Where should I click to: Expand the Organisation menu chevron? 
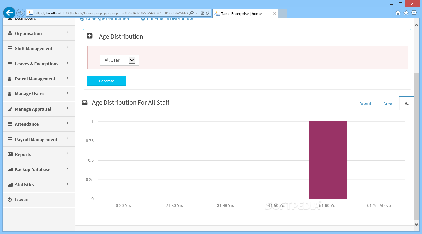pos(68,33)
